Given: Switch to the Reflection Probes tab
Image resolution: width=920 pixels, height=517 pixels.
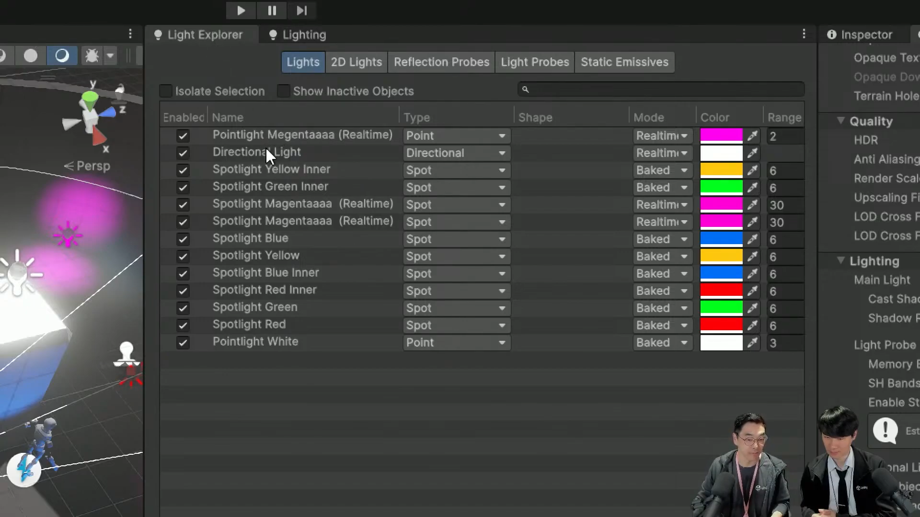Looking at the screenshot, I should click(441, 62).
